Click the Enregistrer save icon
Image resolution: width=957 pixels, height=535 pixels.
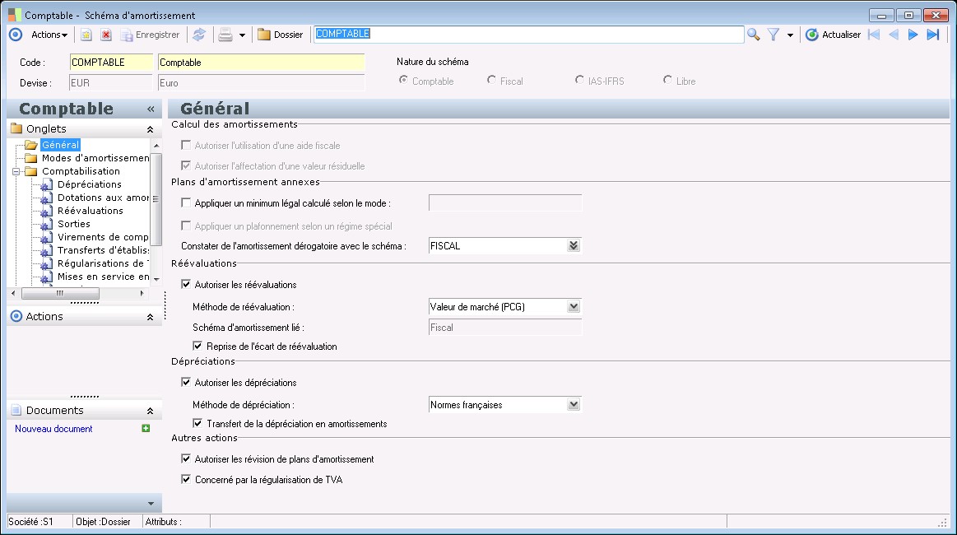coord(127,35)
